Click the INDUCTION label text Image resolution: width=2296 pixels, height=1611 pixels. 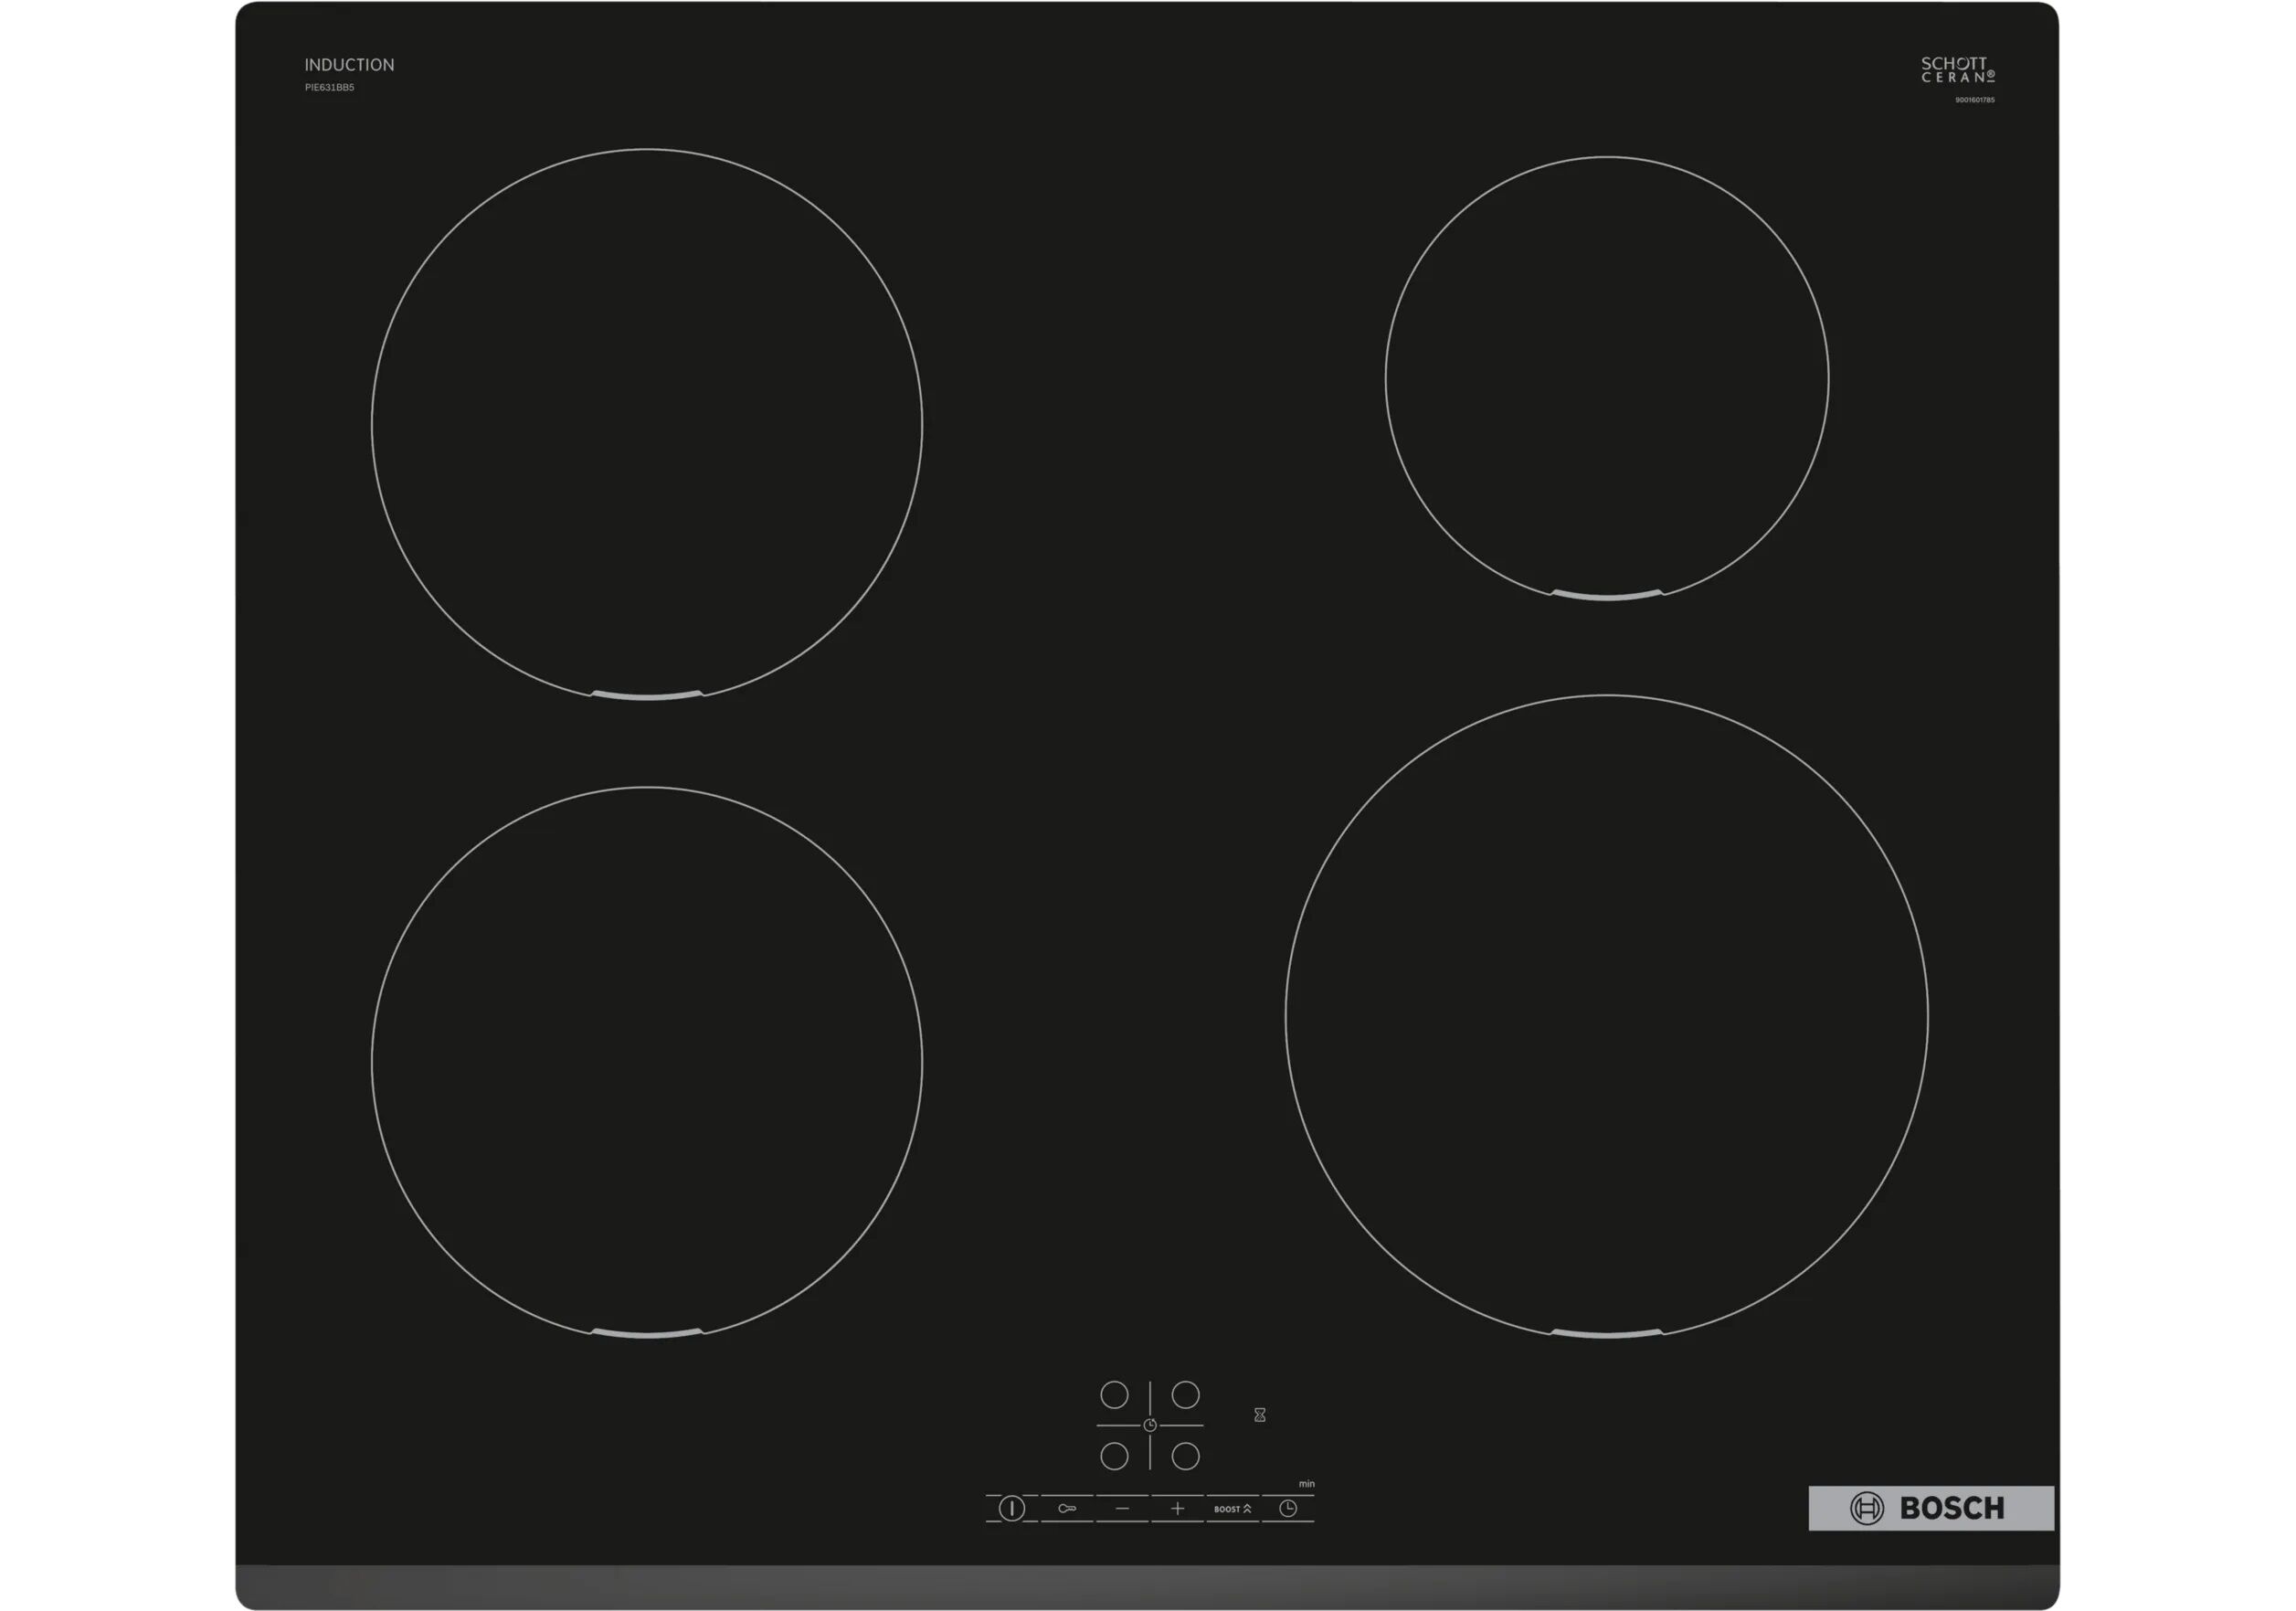pos(349,65)
